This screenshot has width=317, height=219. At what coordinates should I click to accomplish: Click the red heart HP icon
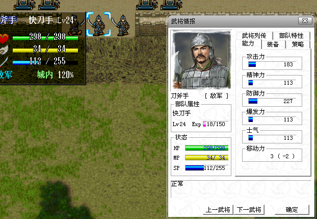[x=4, y=38]
